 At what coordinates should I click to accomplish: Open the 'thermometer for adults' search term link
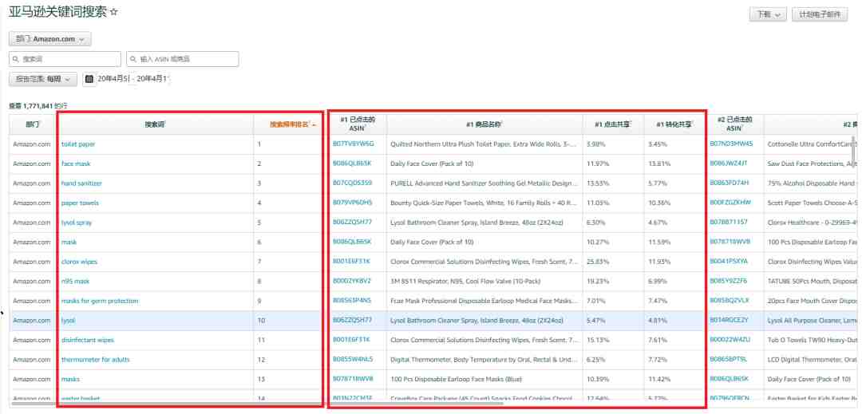96,360
